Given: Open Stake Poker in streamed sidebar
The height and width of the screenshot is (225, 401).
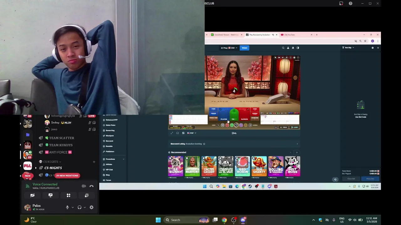Looking at the screenshot, I should (x=111, y=125).
